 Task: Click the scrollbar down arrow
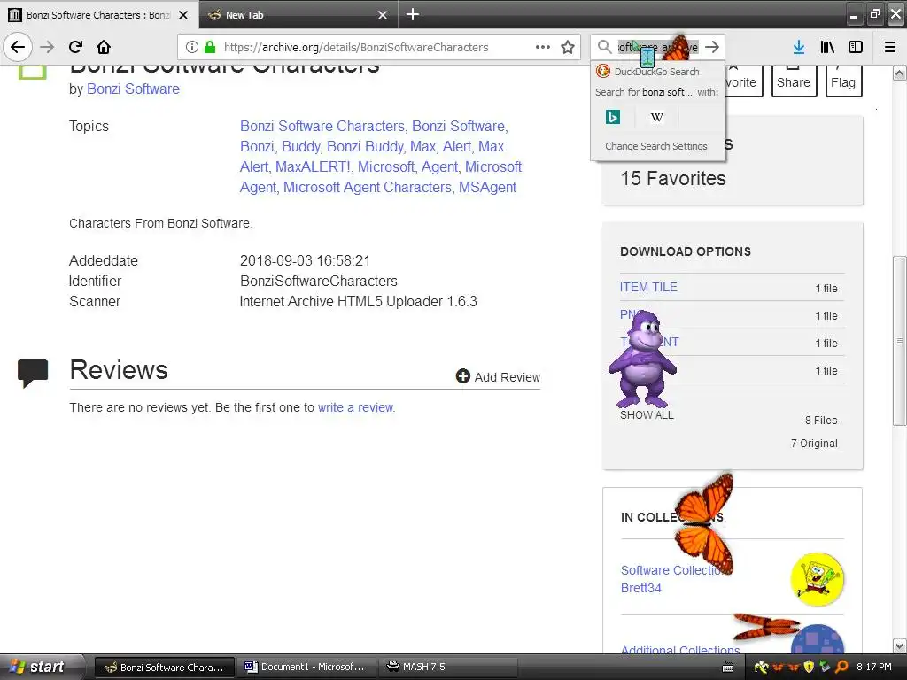(899, 645)
